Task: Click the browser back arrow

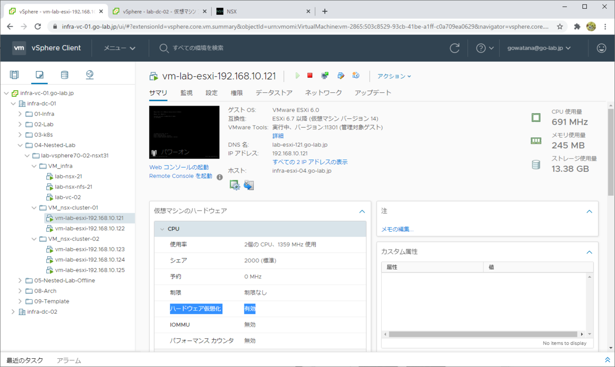Action: pyautogui.click(x=10, y=26)
